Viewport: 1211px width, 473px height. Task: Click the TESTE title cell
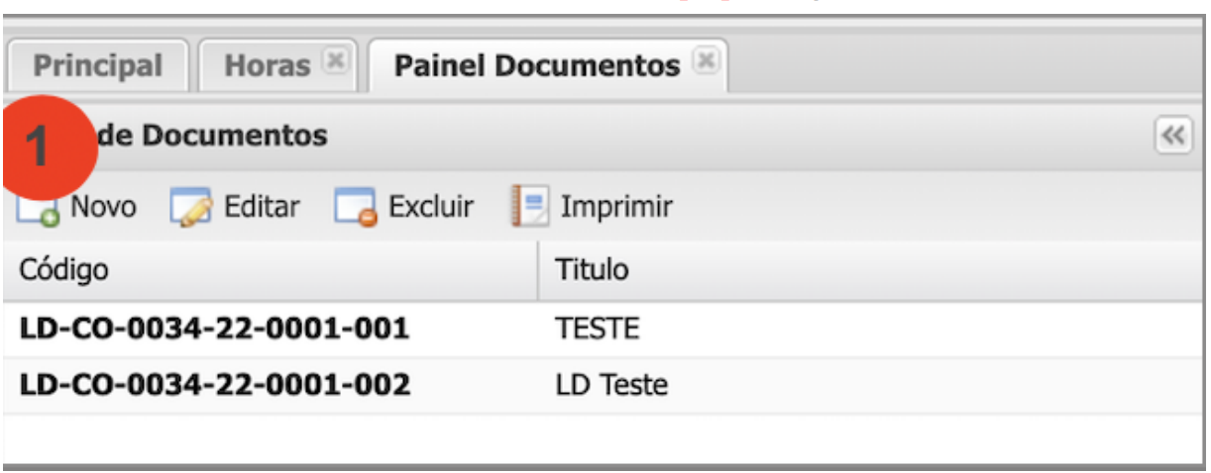[x=597, y=330]
